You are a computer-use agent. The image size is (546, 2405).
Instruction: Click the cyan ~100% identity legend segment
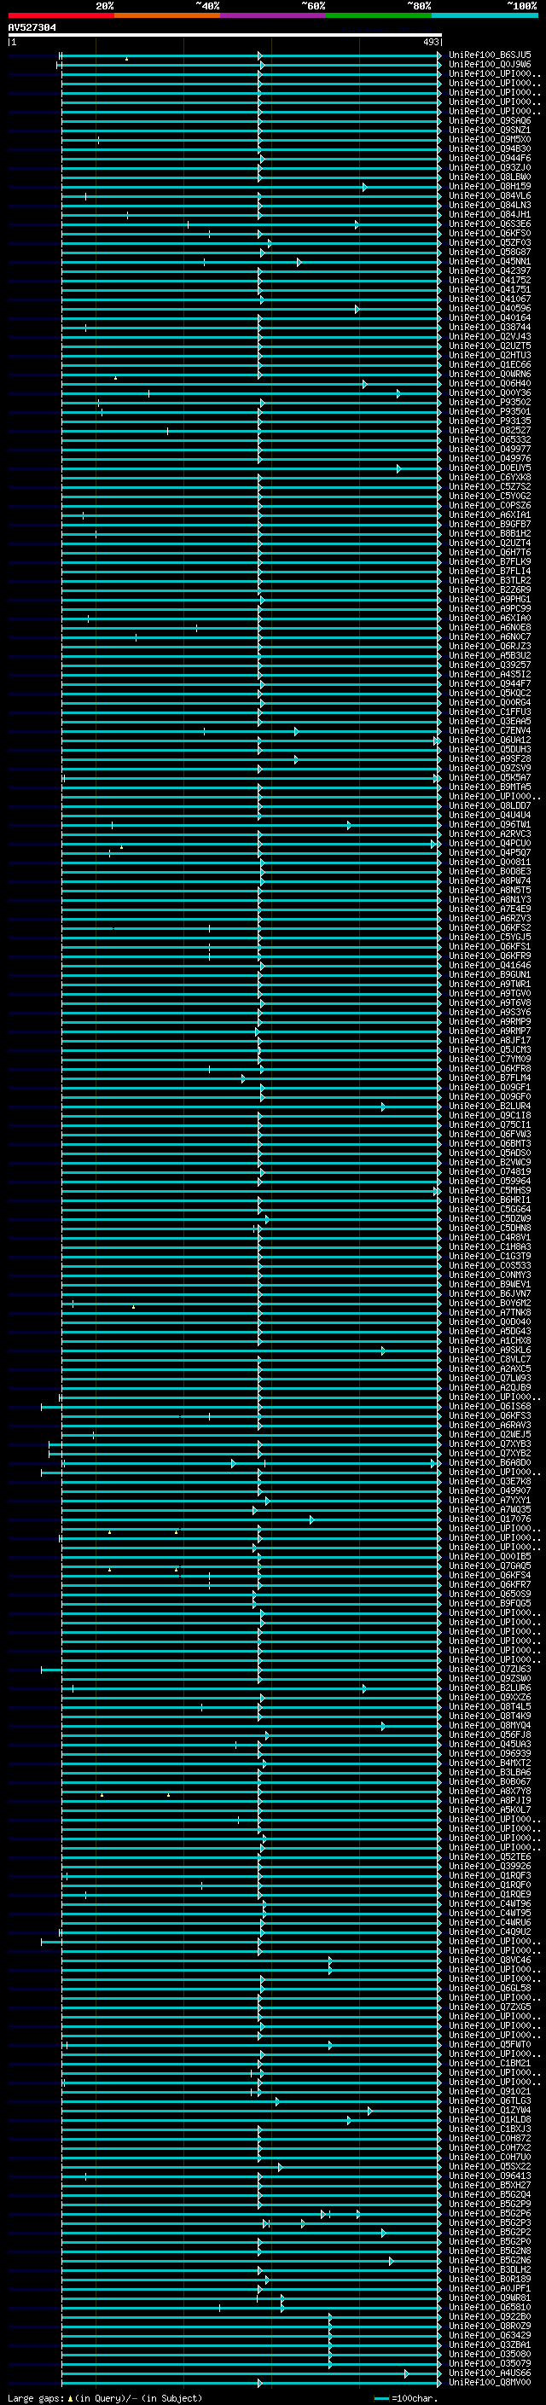tap(485, 15)
